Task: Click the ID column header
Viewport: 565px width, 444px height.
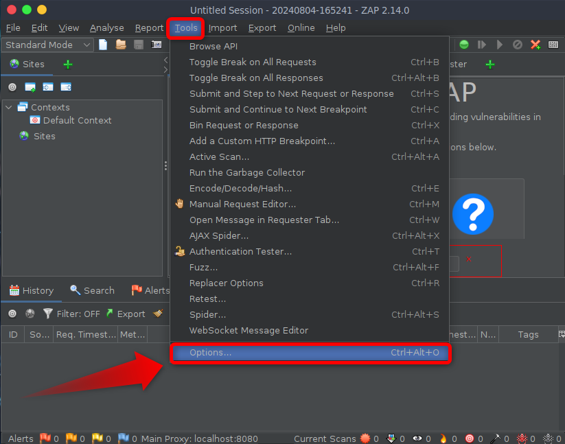Action: (13, 334)
